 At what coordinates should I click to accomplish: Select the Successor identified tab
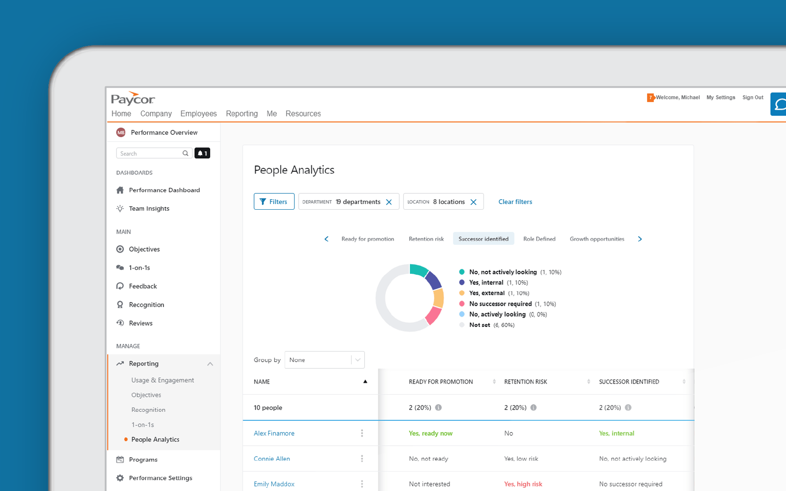tap(483, 239)
